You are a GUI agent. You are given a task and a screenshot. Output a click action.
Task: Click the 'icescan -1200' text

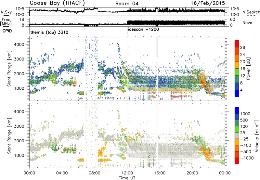143,29
